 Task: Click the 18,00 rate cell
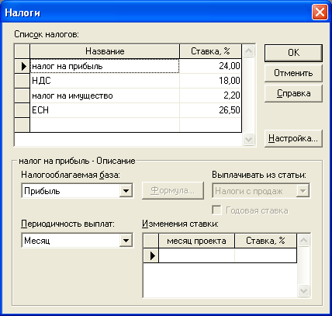(x=210, y=81)
